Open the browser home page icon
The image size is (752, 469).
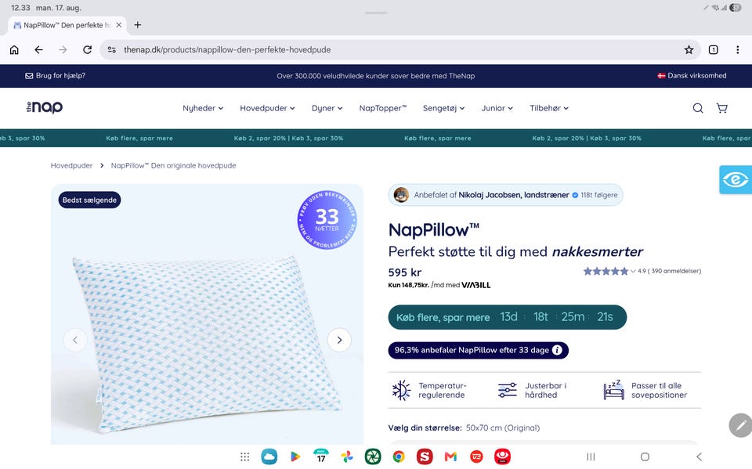coord(14,50)
